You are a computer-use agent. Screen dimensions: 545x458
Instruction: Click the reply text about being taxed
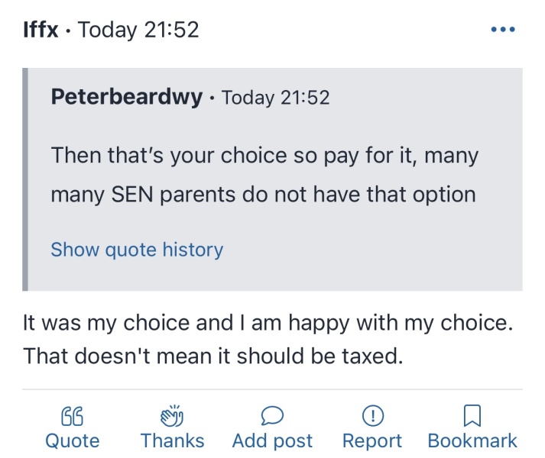click(x=212, y=356)
